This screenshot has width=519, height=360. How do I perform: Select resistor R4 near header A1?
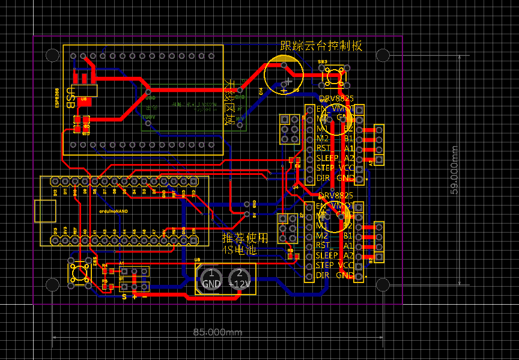tap(108, 271)
